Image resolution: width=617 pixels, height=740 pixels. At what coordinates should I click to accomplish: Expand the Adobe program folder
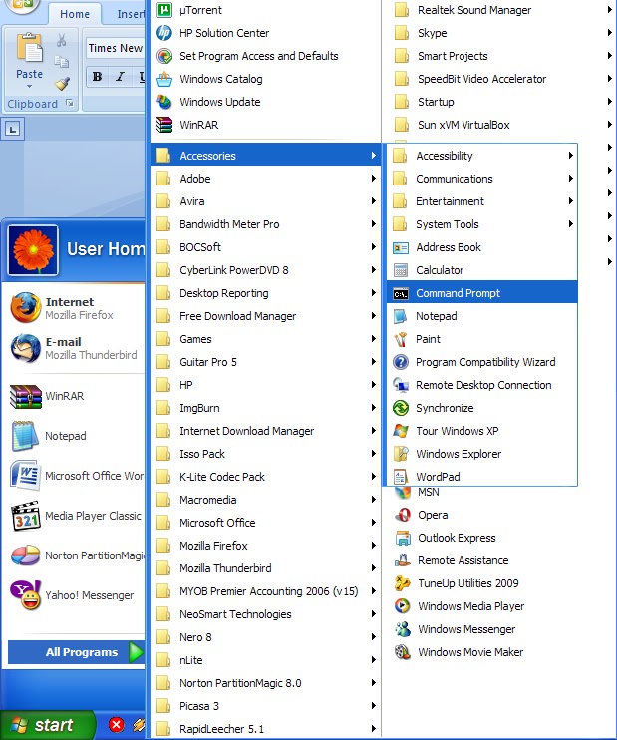click(x=265, y=179)
